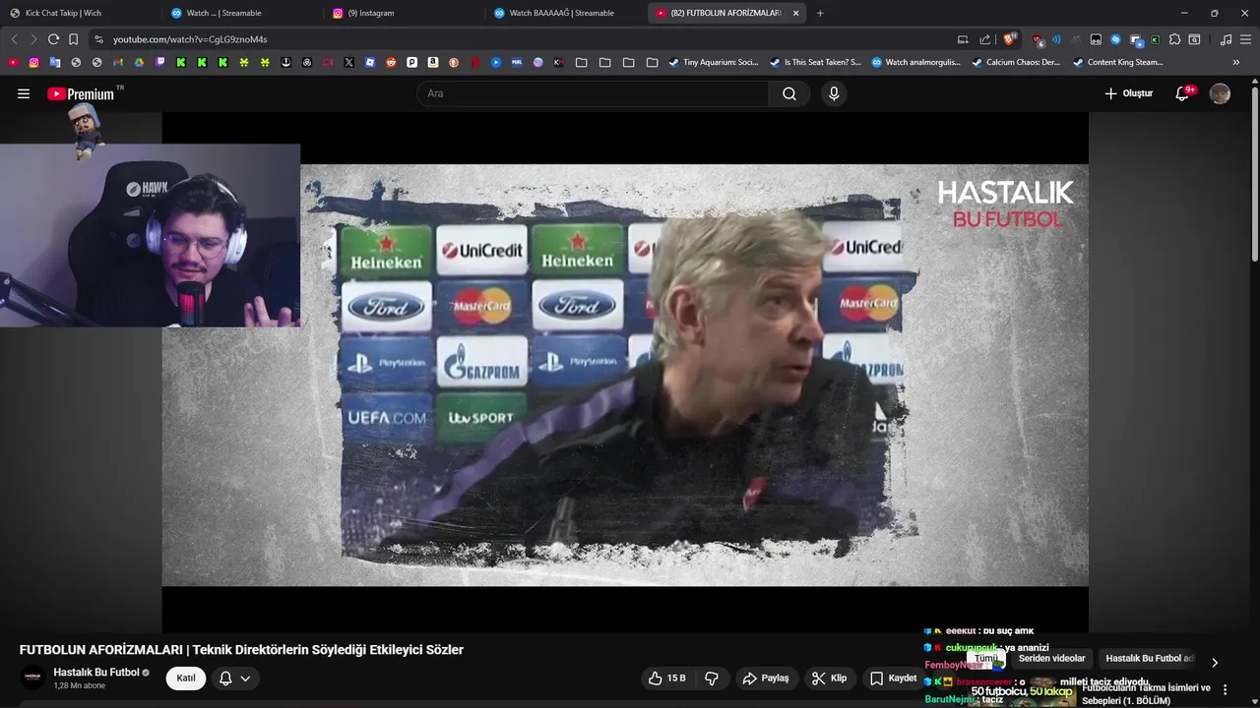Viewport: 1260px width, 708px height.
Task: Open the Brave Shields lion icon
Action: pyautogui.click(x=1009, y=39)
